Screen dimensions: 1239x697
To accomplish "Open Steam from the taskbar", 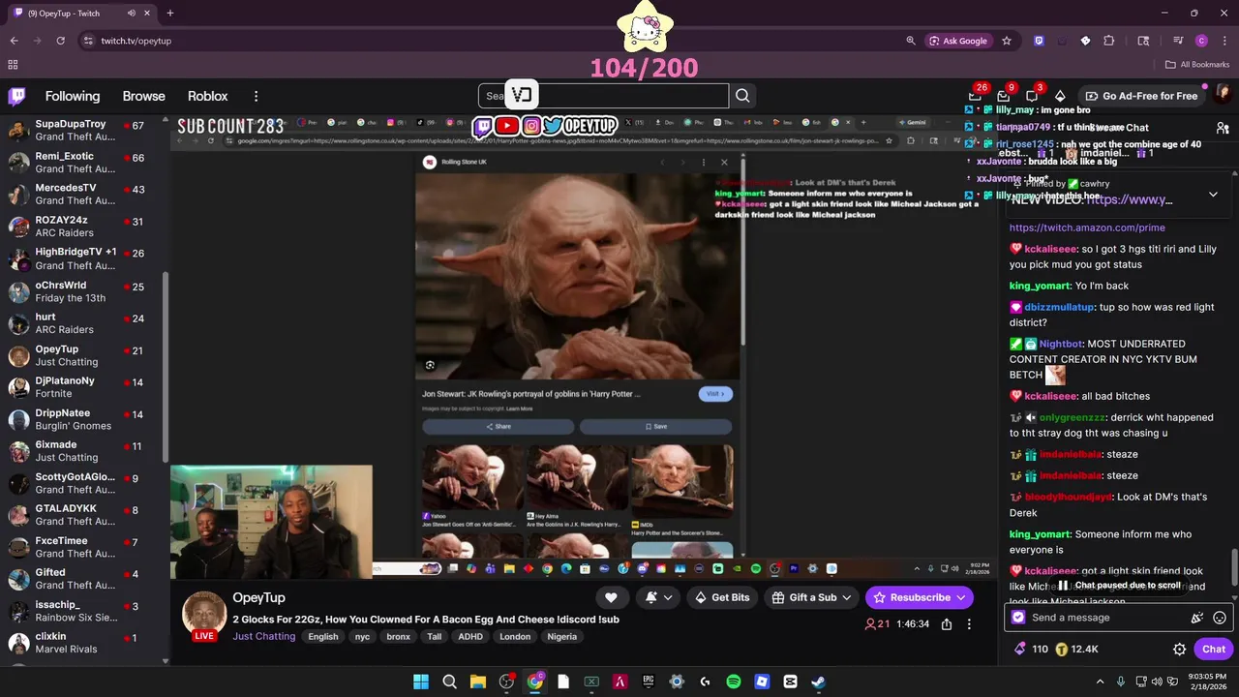I will coord(818,682).
